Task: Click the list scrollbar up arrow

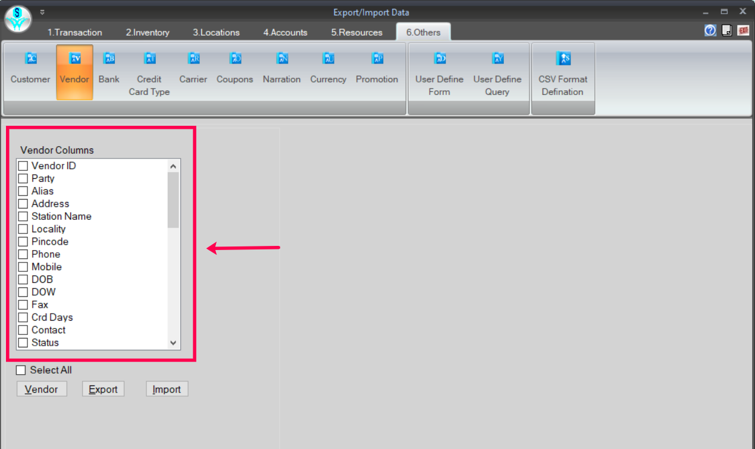Action: (x=173, y=166)
